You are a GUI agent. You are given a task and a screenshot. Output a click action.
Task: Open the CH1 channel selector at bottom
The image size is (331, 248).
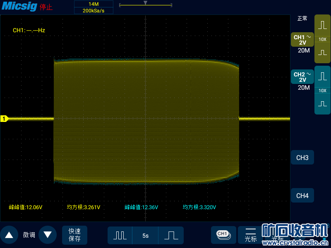(223, 234)
